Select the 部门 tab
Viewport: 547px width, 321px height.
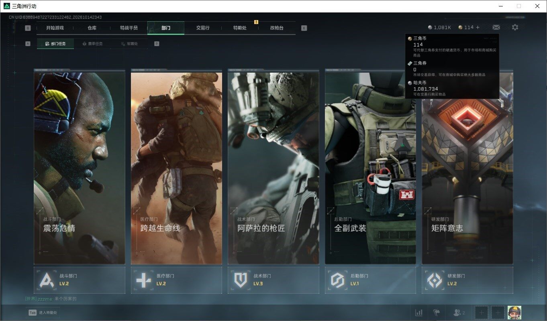coord(166,28)
